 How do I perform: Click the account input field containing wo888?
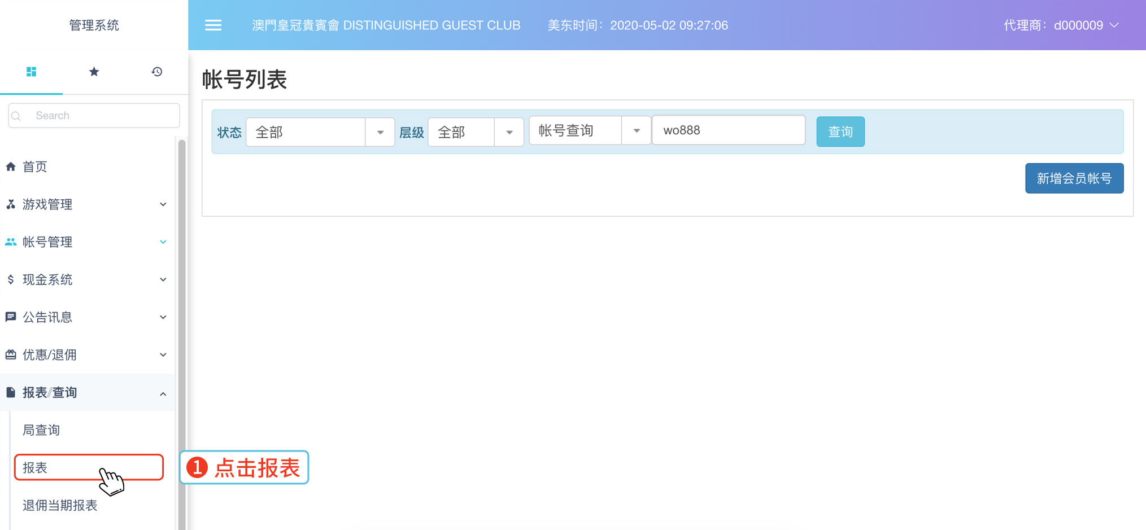(728, 130)
